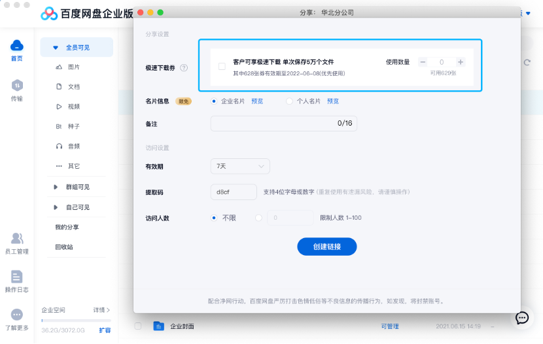543x344 pixels.
Task: Increase coupon 使用数量 with plus button
Action: 460,62
